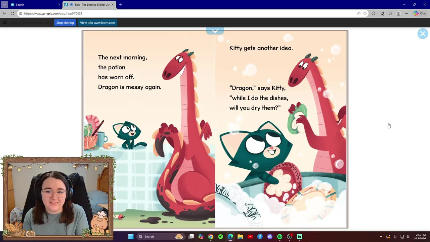Click text "Dragon is messy again."
Screen dimensions: 430x242
pyautogui.click(x=130, y=87)
